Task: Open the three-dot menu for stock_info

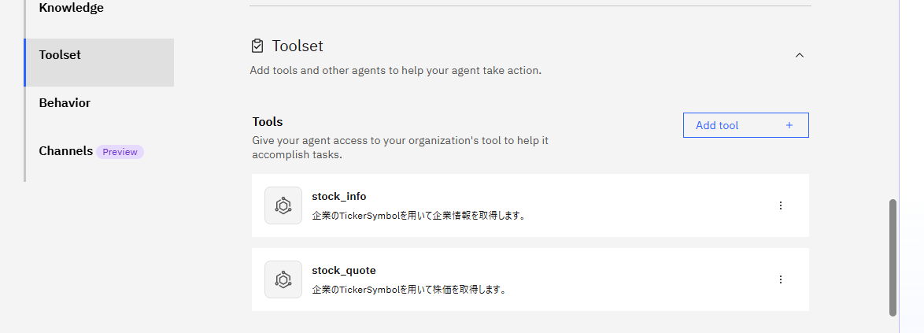Action: pos(780,205)
